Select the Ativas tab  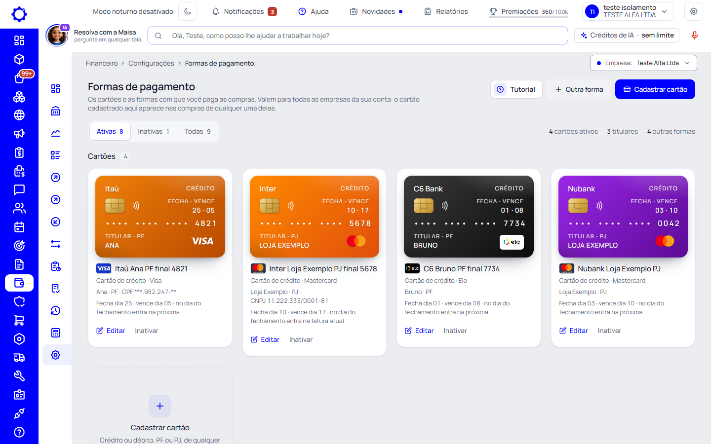(x=110, y=131)
